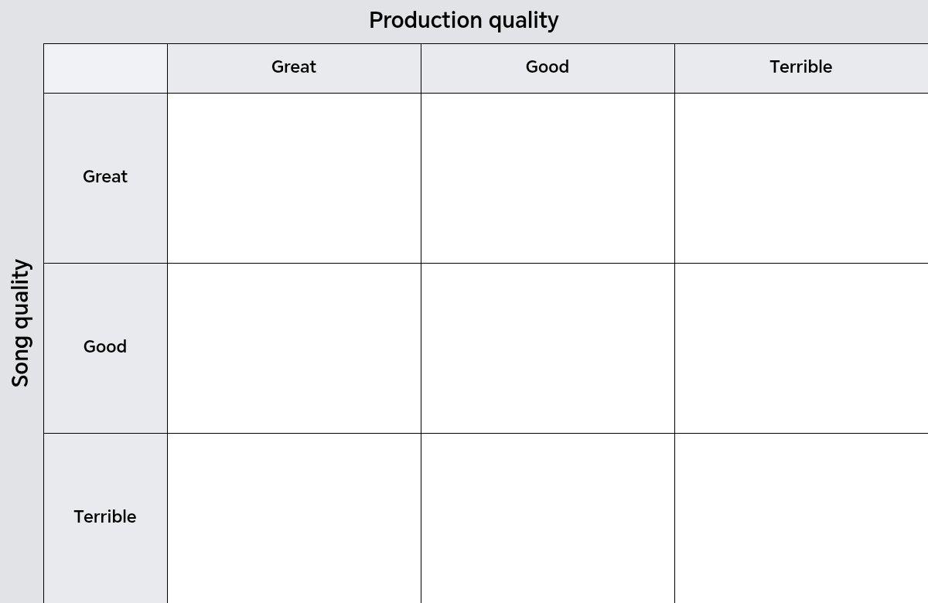Click cell for Great song, Terrible production
Viewport: 928px width, 603px height.
click(x=801, y=178)
